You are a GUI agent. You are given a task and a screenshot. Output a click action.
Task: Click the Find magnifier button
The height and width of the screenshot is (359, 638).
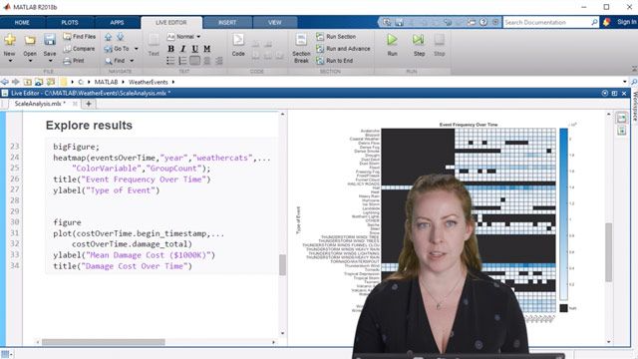pyautogui.click(x=115, y=61)
